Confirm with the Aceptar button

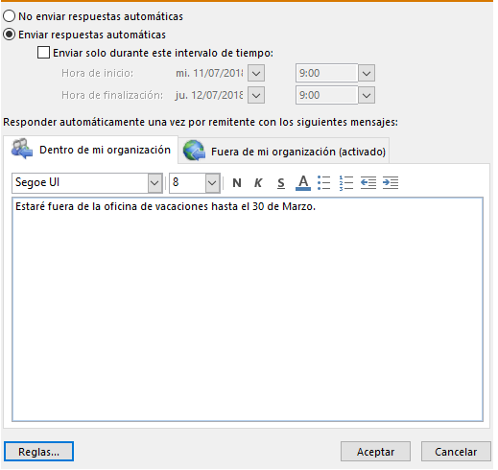point(375,452)
